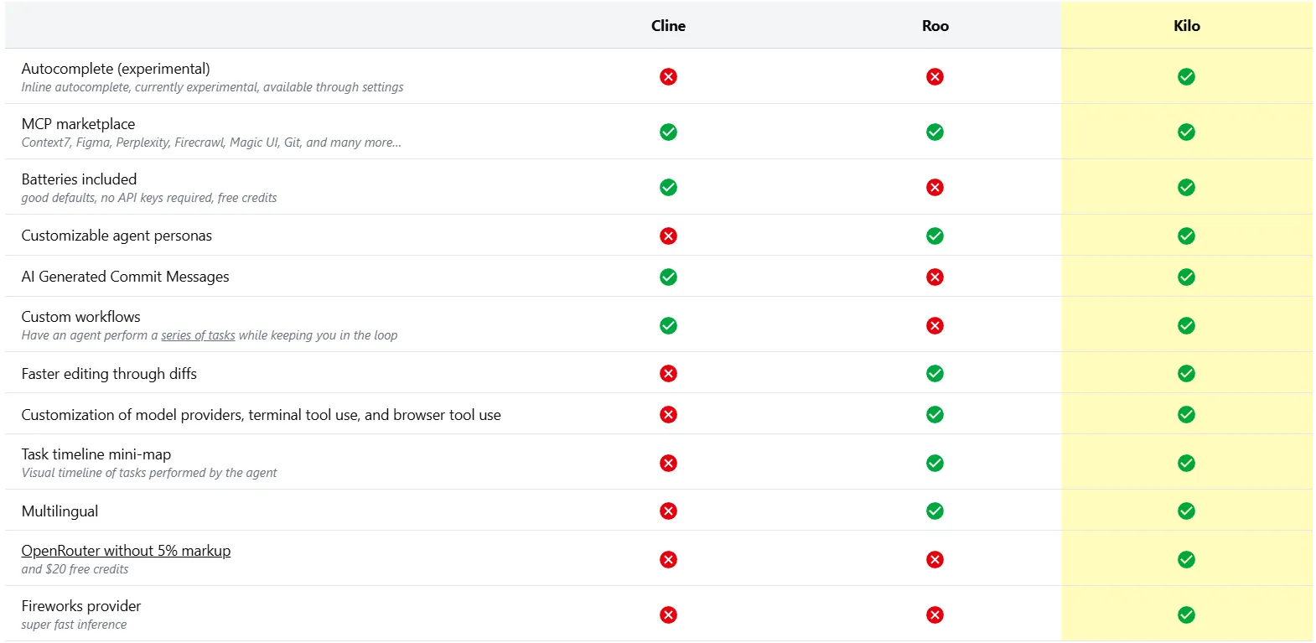
Task: Click 'Faster editing through diffs' row label
Action: [109, 374]
